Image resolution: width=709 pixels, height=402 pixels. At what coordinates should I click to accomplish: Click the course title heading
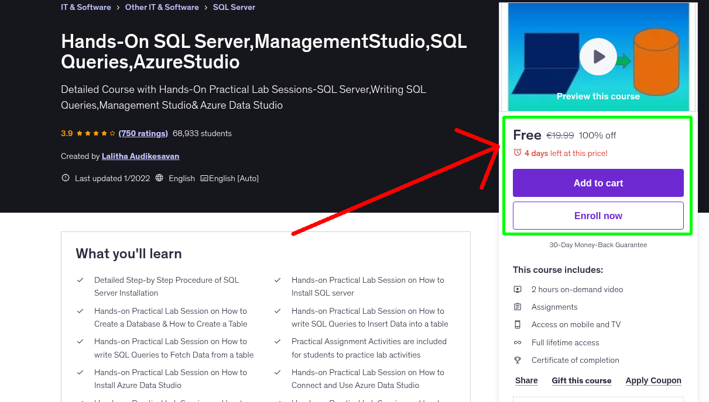264,51
